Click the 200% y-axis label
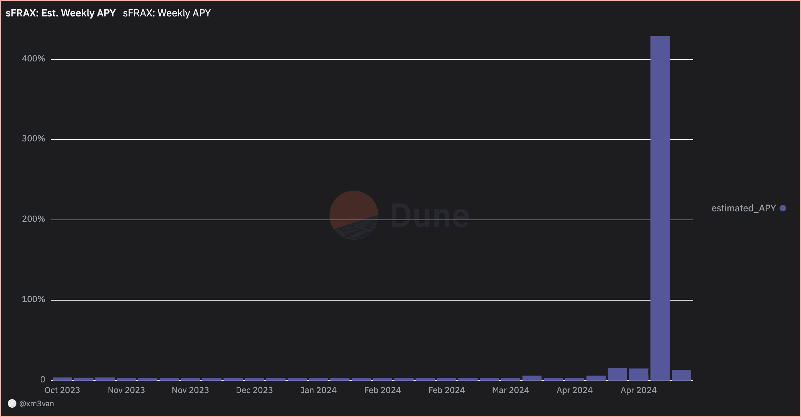Image resolution: width=801 pixels, height=417 pixels. coord(34,219)
